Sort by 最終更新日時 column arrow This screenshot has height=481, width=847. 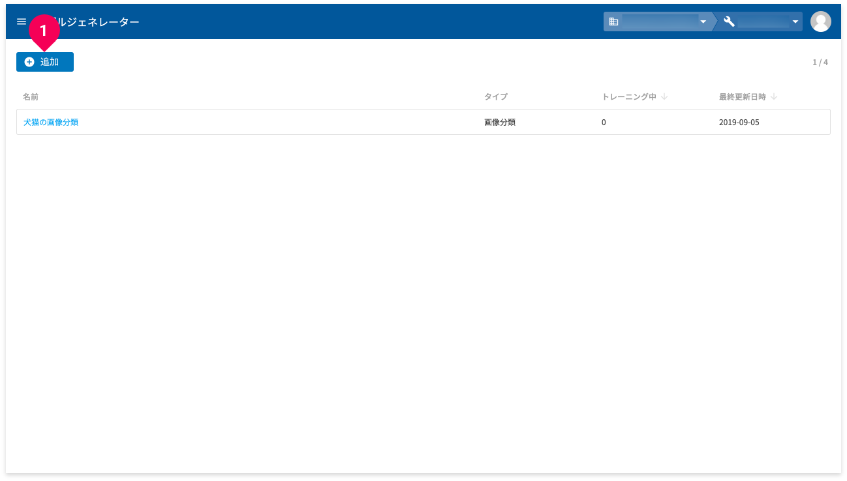pos(774,96)
